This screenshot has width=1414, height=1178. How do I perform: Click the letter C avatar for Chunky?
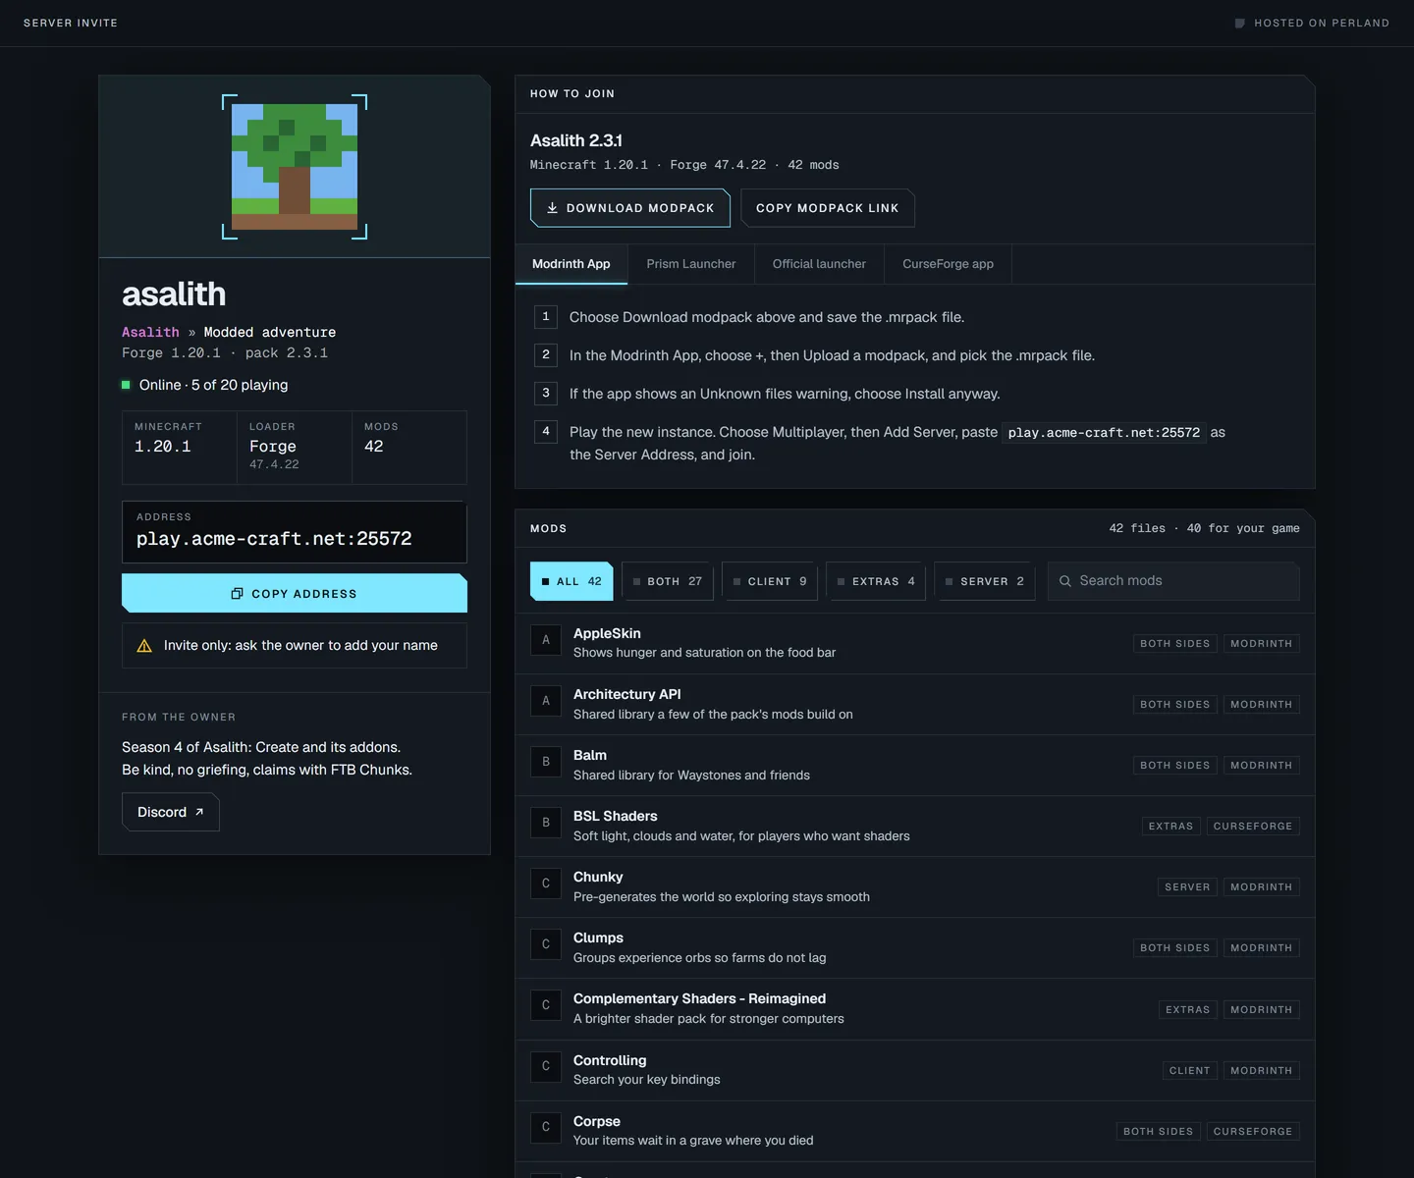(x=546, y=883)
